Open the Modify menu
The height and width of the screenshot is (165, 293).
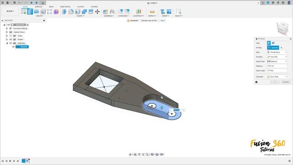coord(81,16)
